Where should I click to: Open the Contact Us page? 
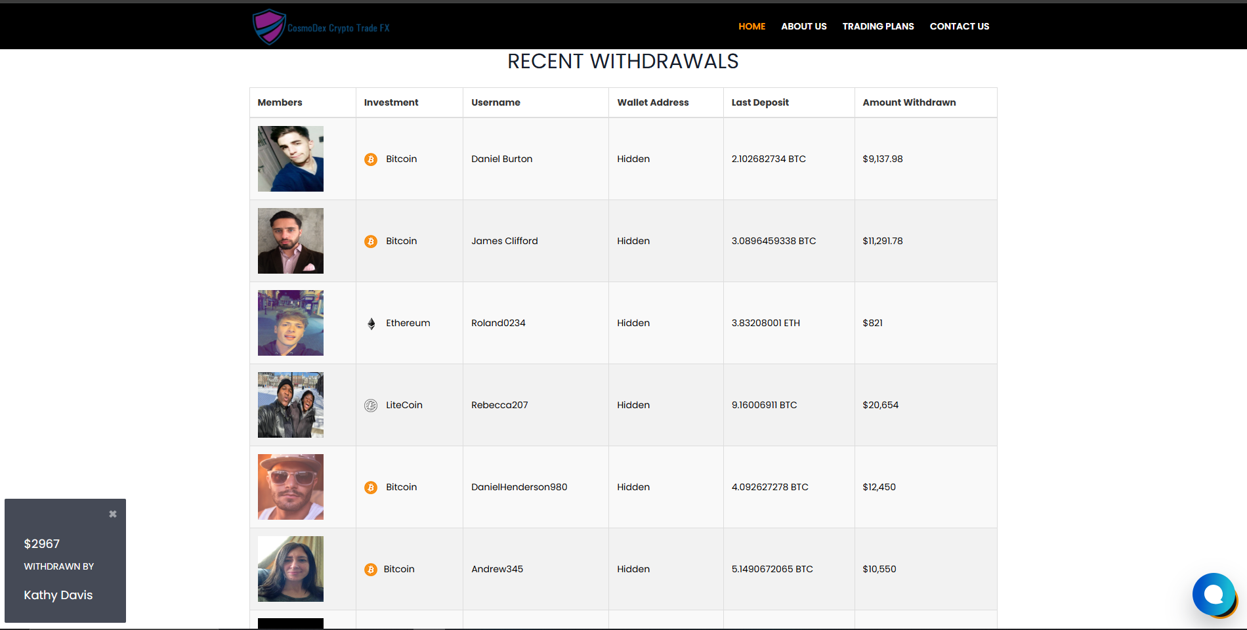pyautogui.click(x=959, y=26)
